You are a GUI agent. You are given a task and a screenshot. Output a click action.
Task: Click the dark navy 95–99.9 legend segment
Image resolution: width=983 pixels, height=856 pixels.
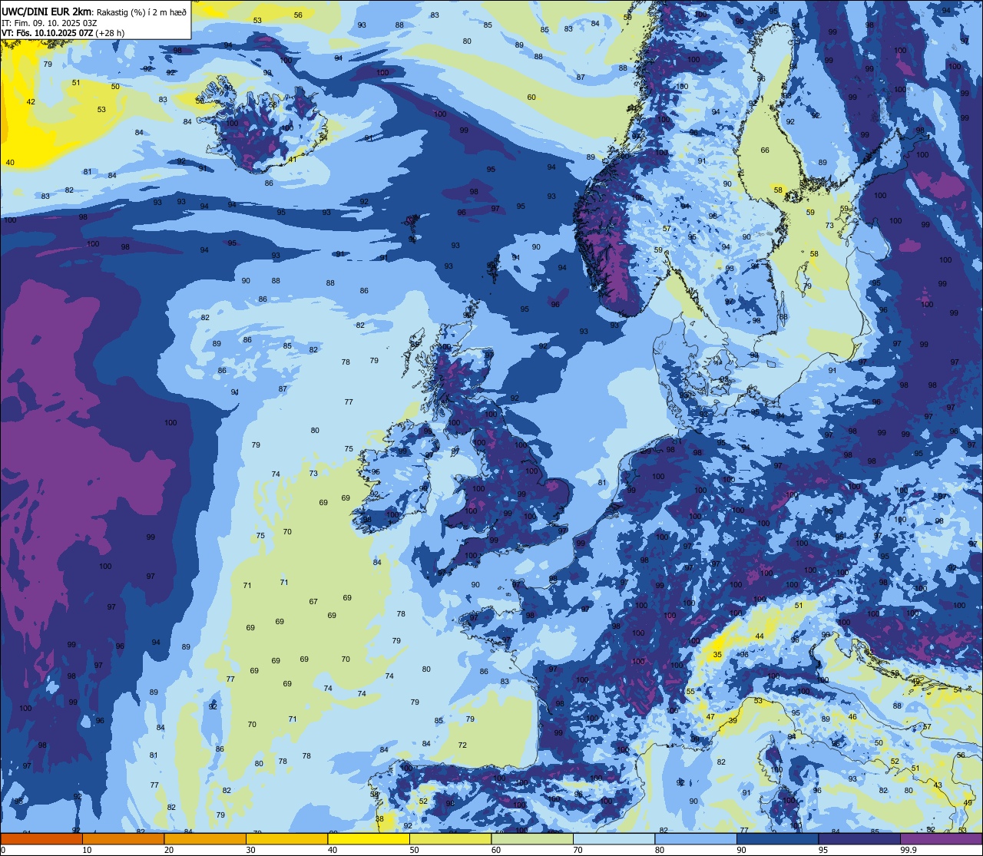[859, 838]
